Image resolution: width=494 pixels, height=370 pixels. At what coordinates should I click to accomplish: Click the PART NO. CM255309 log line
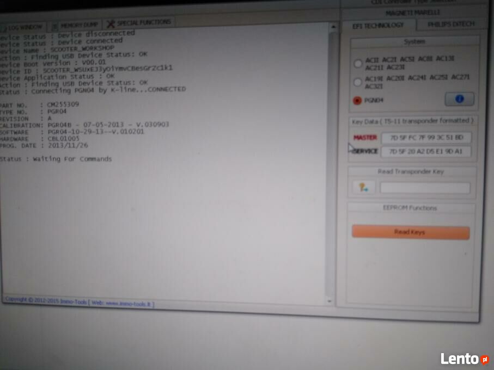39,104
